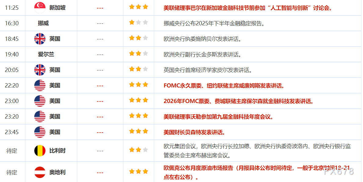
Task: Click the United Kingdom flag beside 18:45
Action: [x=39, y=39]
